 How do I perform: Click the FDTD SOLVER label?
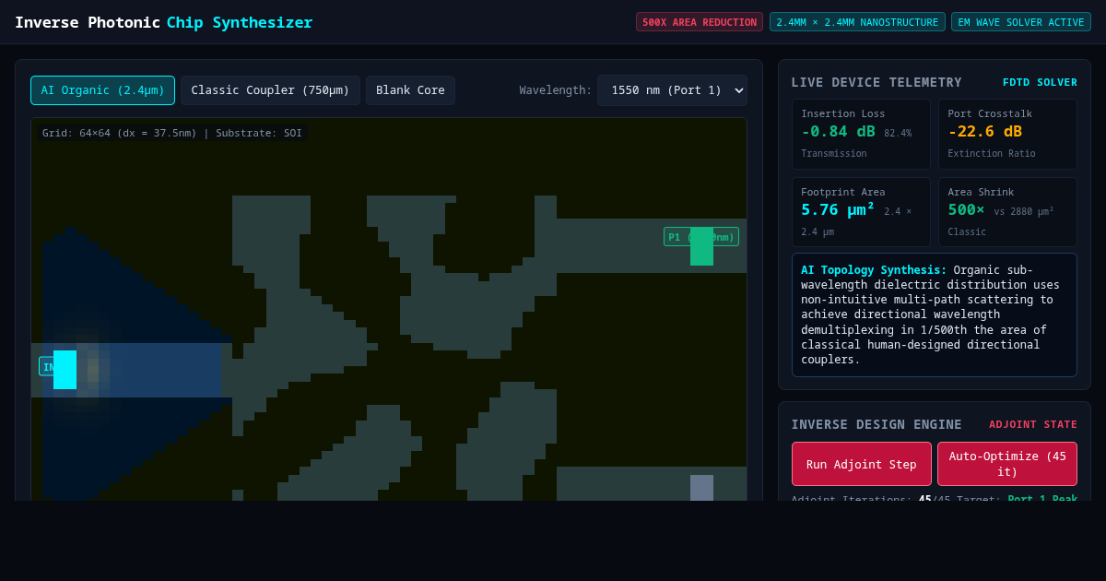[x=1040, y=83]
